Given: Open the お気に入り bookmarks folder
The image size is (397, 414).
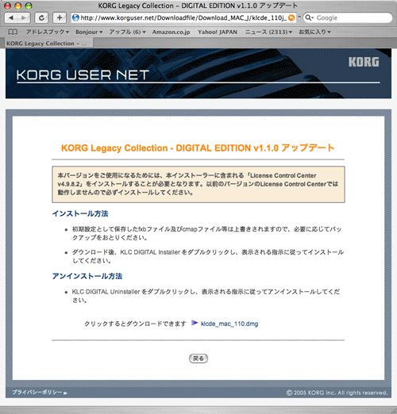Looking at the screenshot, I should pos(314,32).
